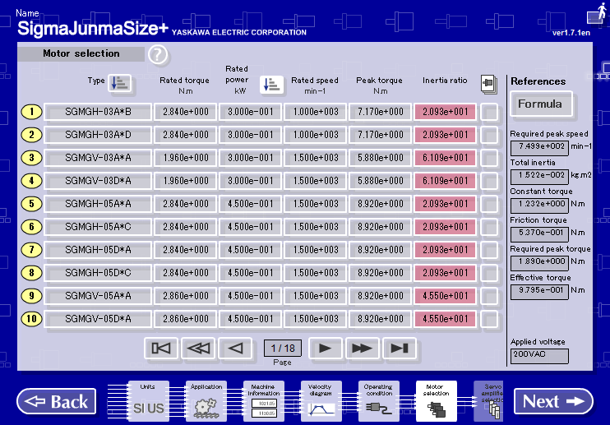
Task: Tick the checkbox for SGMGV-03D*A
Action: [489, 181]
